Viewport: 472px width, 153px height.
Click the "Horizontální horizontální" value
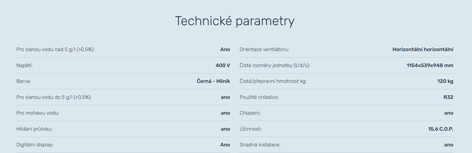click(x=423, y=50)
